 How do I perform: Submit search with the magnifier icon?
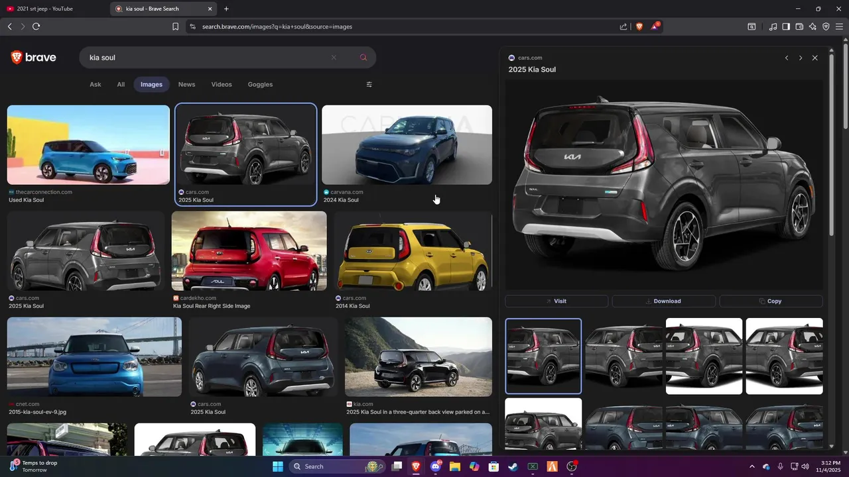click(x=363, y=58)
